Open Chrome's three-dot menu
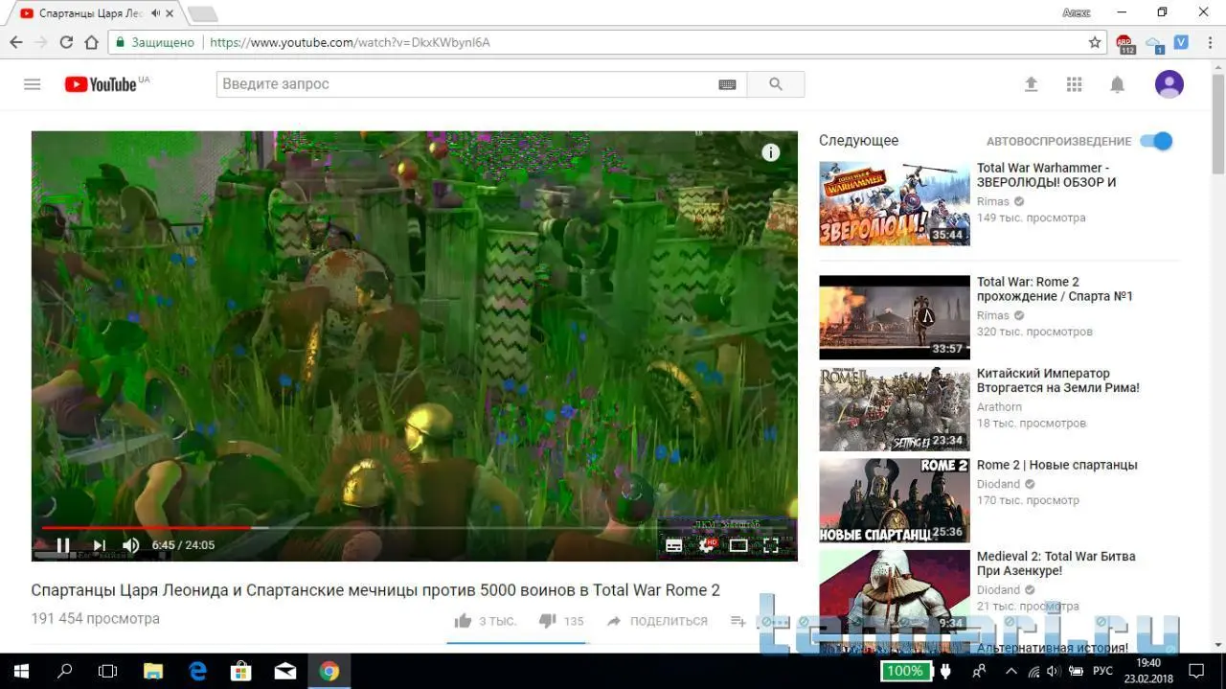The width and height of the screenshot is (1226, 689). 1210,42
